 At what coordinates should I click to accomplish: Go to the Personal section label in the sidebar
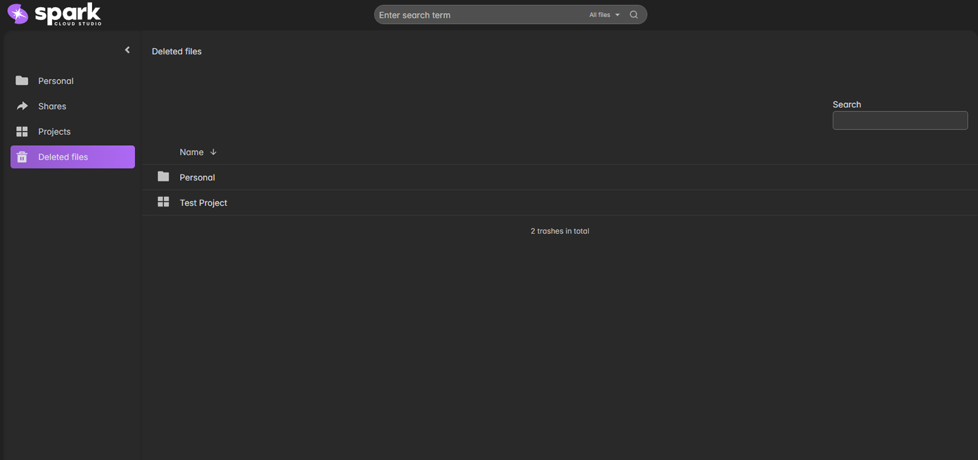coord(55,81)
